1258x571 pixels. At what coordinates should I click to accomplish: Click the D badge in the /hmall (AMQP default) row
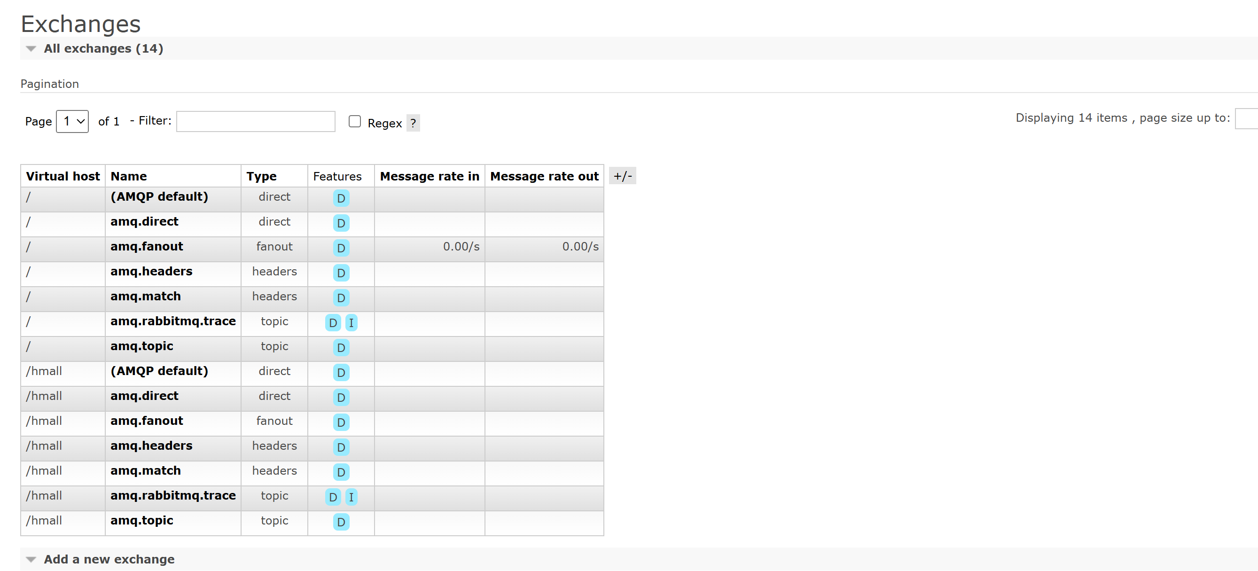(x=341, y=373)
